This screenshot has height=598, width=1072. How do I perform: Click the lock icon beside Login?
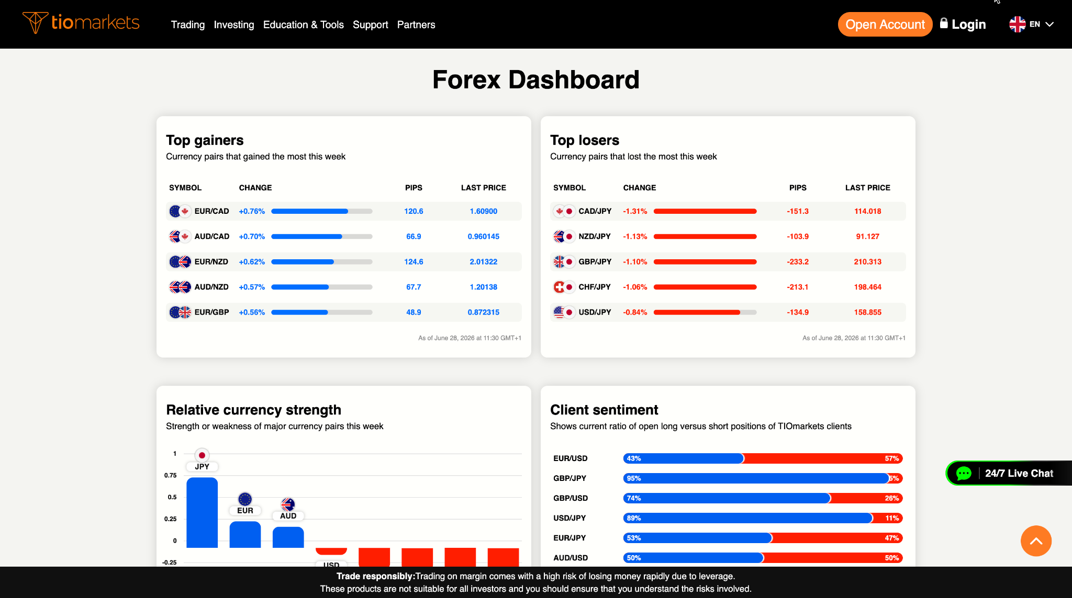[x=944, y=23]
